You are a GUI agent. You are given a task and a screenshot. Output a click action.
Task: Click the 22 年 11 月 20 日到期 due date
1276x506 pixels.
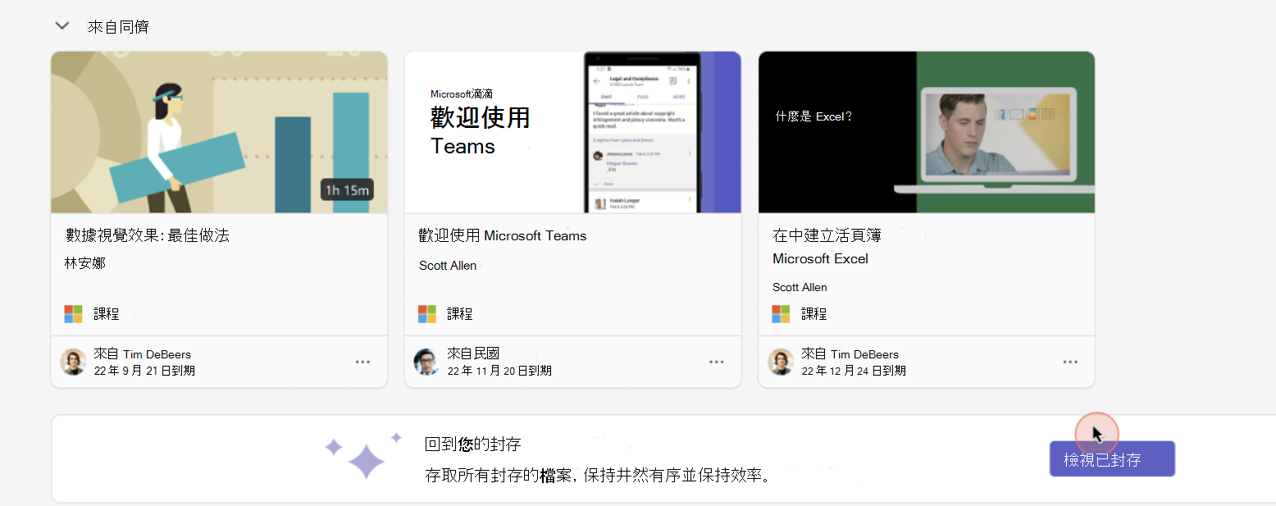(x=499, y=371)
